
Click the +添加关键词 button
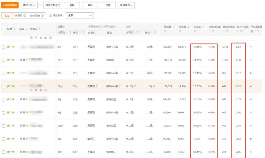(10, 5)
